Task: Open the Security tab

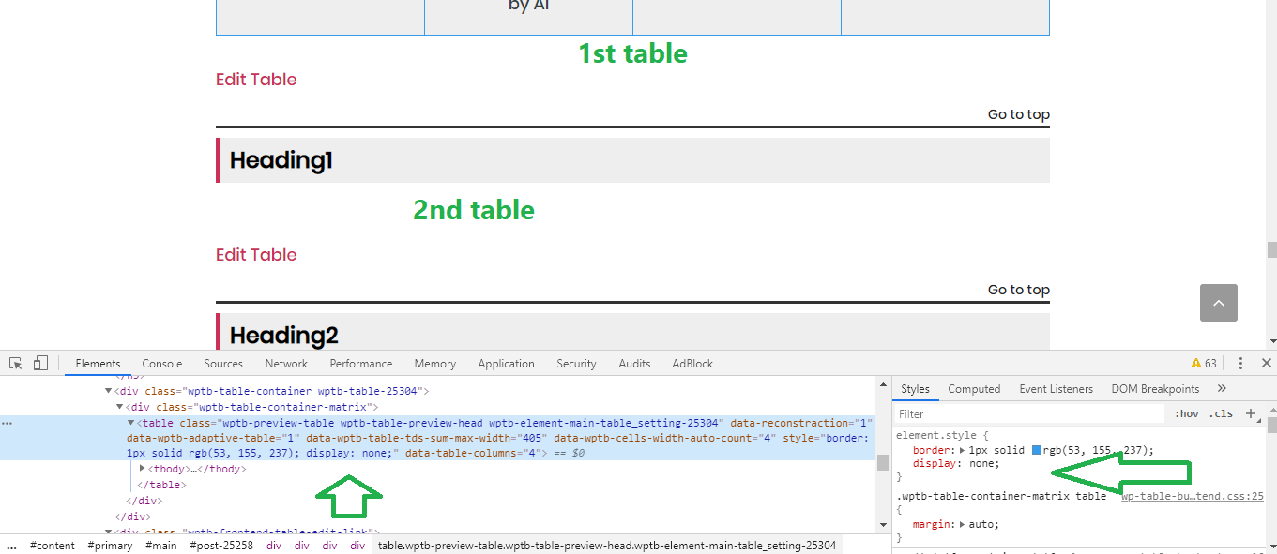Action: pos(576,364)
